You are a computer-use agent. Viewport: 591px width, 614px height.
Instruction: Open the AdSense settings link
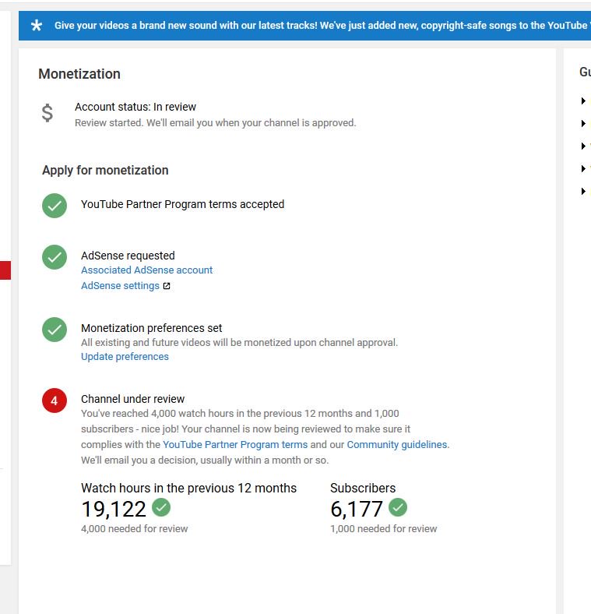point(120,286)
